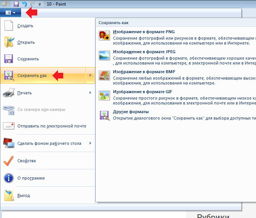
Task: Click the geometric shapes icon for GIF format
Action: [x=104, y=95]
